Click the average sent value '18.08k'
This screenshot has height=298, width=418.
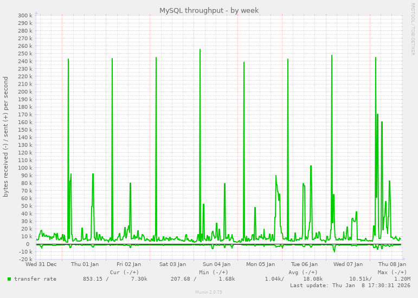coord(313,279)
